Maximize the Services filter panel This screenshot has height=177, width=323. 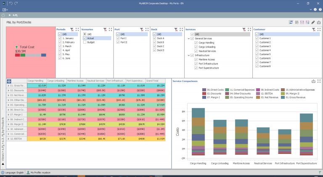(250, 29)
